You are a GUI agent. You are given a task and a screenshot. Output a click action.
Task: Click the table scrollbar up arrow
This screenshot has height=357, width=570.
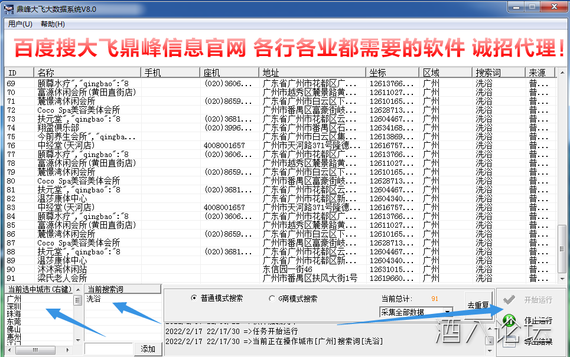[x=562, y=73]
